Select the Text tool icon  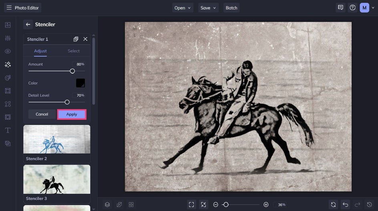[x=8, y=130]
